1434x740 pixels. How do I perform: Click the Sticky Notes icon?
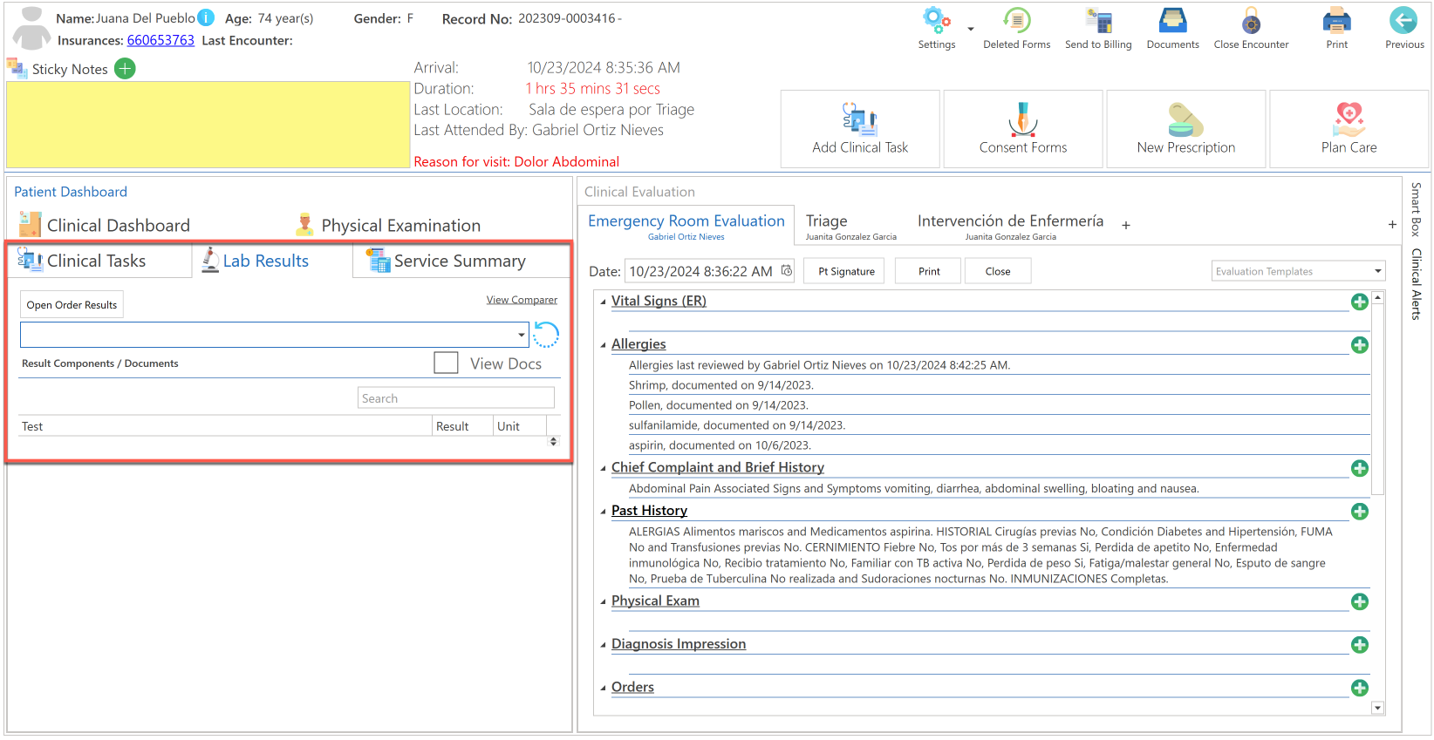(17, 68)
